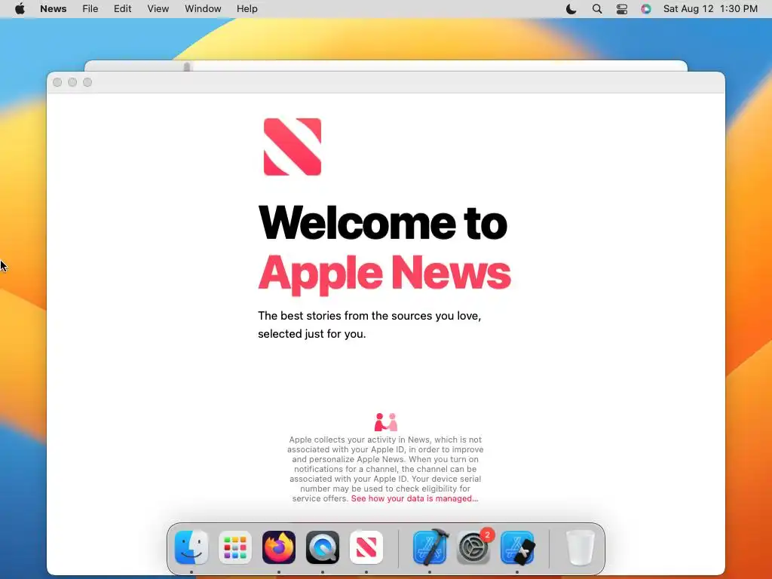The image size is (772, 579).
Task: Open the Apple menu
Action: pos(20,9)
